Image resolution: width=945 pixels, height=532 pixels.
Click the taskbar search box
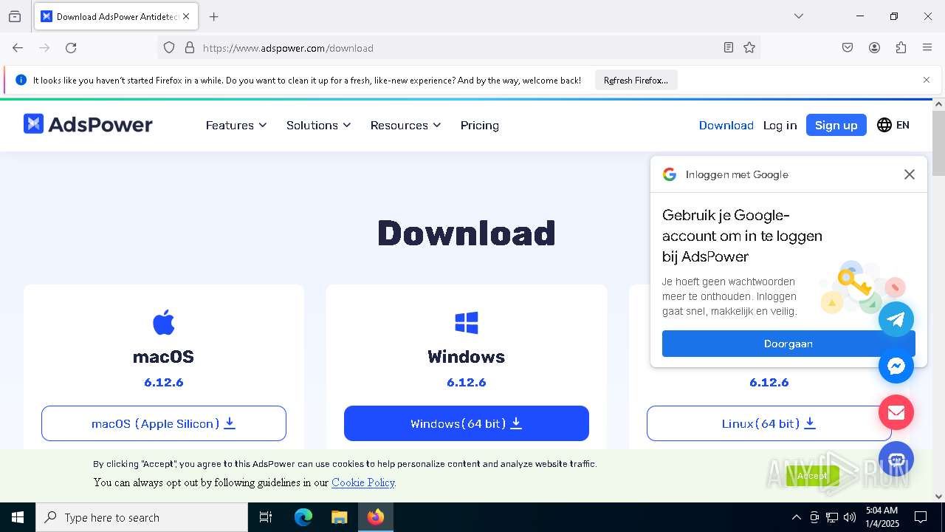click(142, 517)
